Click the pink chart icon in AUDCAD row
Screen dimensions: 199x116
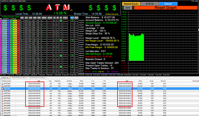[x=1, y=21]
